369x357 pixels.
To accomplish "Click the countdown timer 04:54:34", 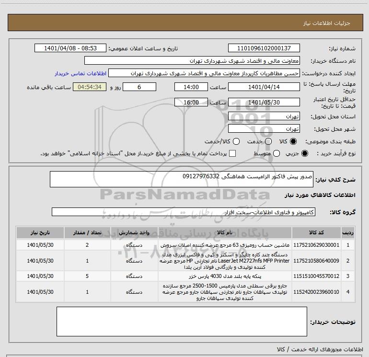I will coord(90,87).
